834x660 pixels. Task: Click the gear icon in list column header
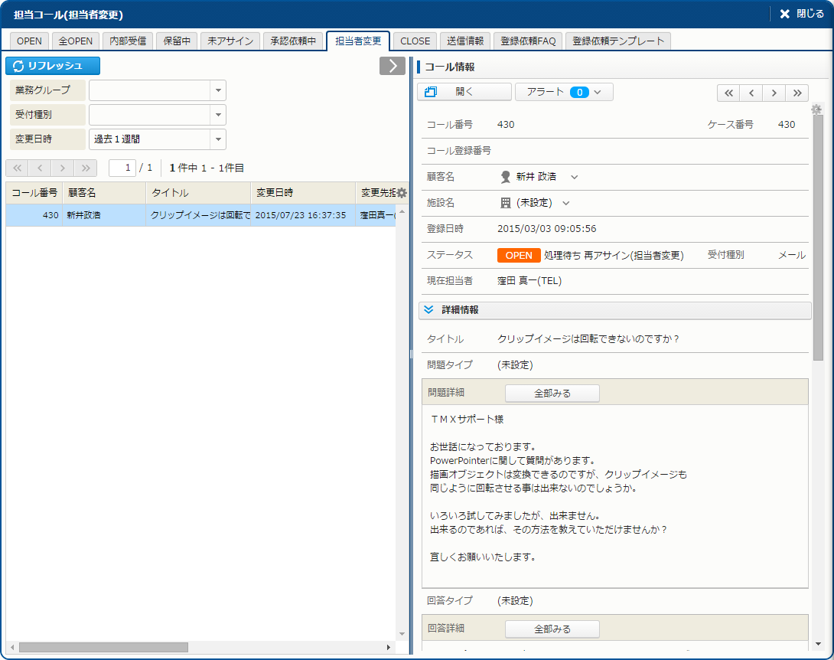click(x=402, y=193)
